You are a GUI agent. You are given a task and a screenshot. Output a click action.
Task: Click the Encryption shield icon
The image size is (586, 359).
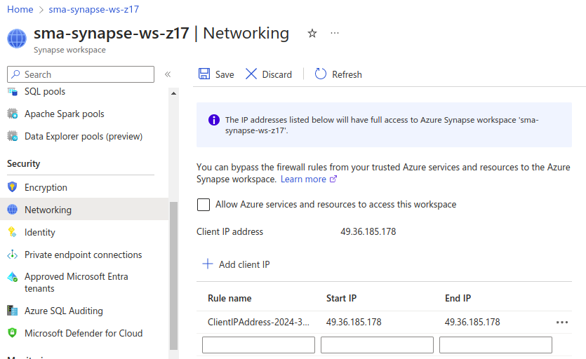[12, 187]
